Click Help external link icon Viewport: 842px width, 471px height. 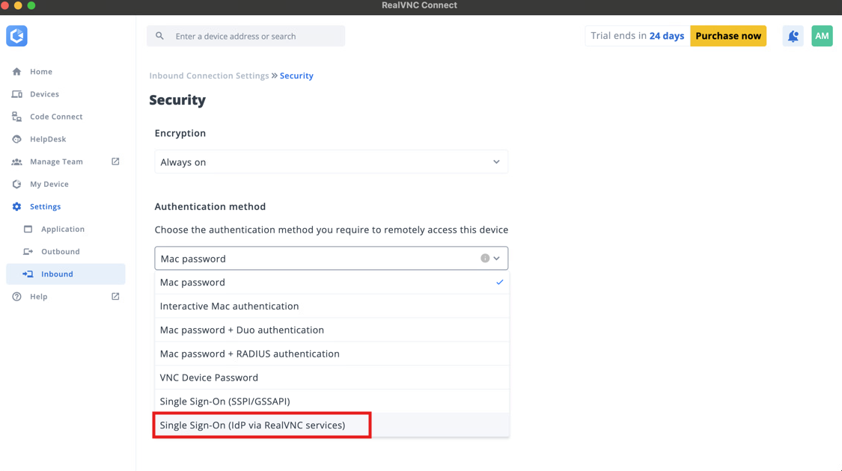tap(115, 296)
